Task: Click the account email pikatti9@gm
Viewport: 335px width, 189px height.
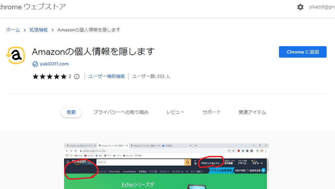Action: pos(322,7)
